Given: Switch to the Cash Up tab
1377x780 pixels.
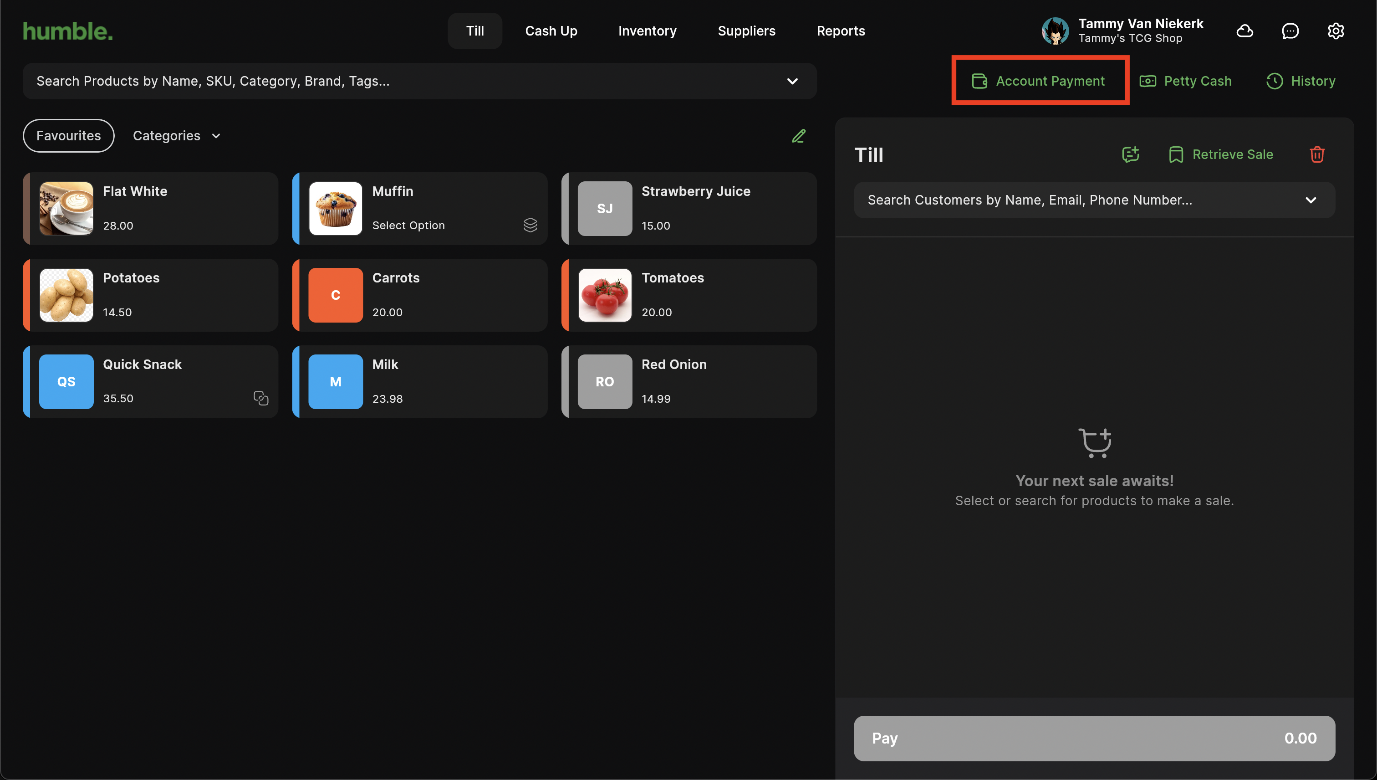Looking at the screenshot, I should pyautogui.click(x=551, y=31).
